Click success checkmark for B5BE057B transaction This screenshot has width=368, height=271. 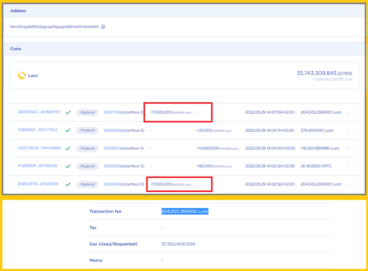pos(68,184)
